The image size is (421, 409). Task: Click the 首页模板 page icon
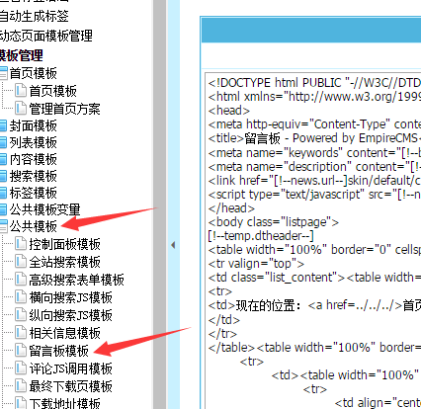(x=21, y=90)
